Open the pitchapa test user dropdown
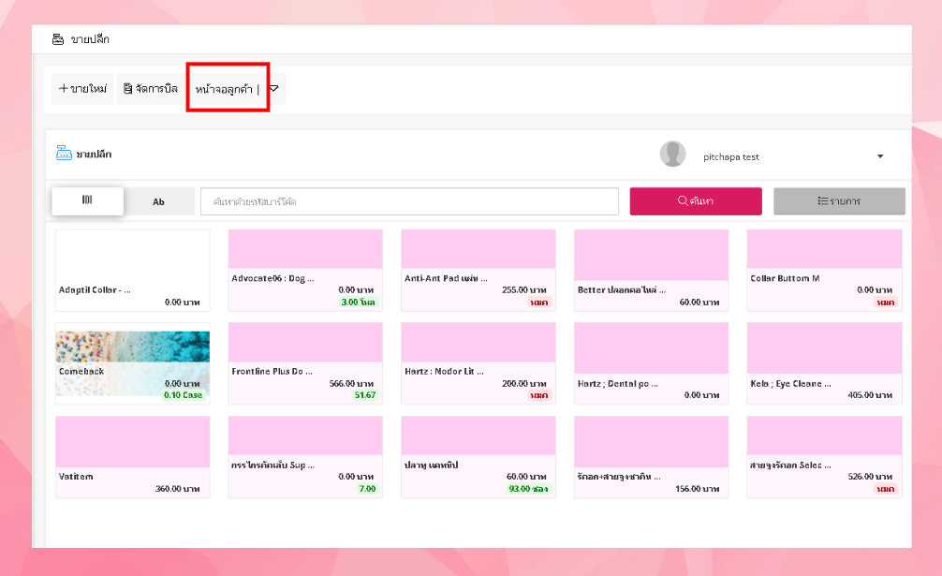 (880, 156)
